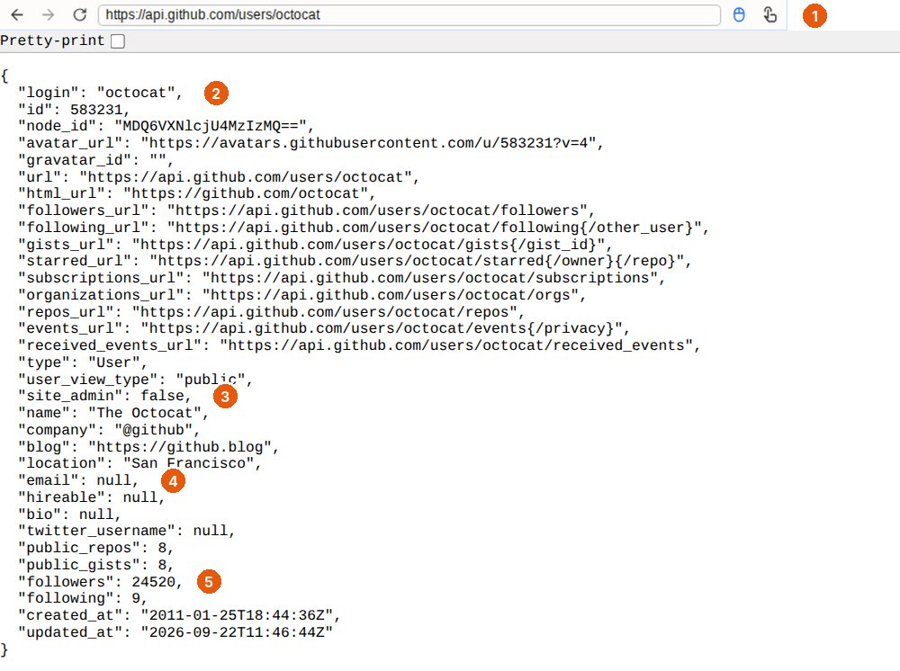Click the organizations_url line
Image resolution: width=900 pixels, height=671 pixels.
pos(301,295)
